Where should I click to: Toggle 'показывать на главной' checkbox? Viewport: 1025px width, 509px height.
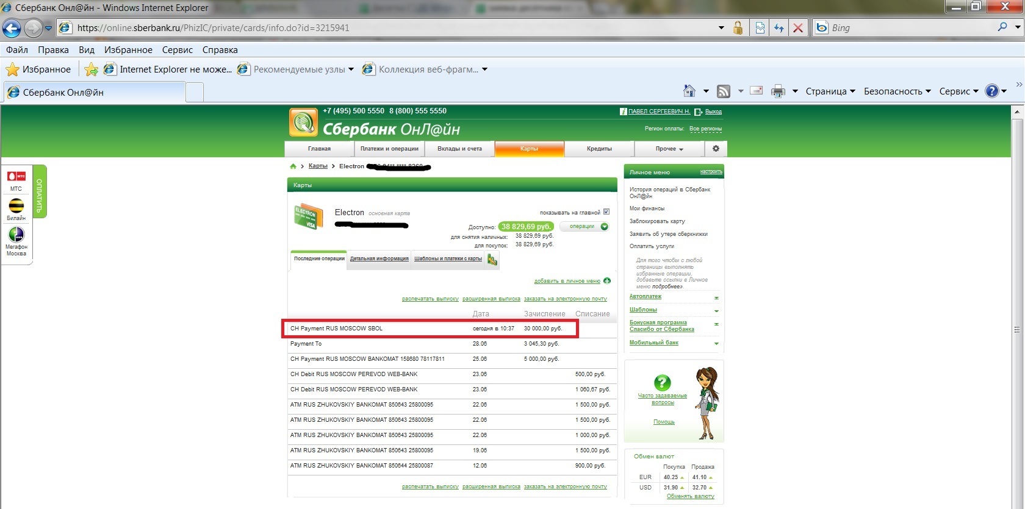coord(606,212)
